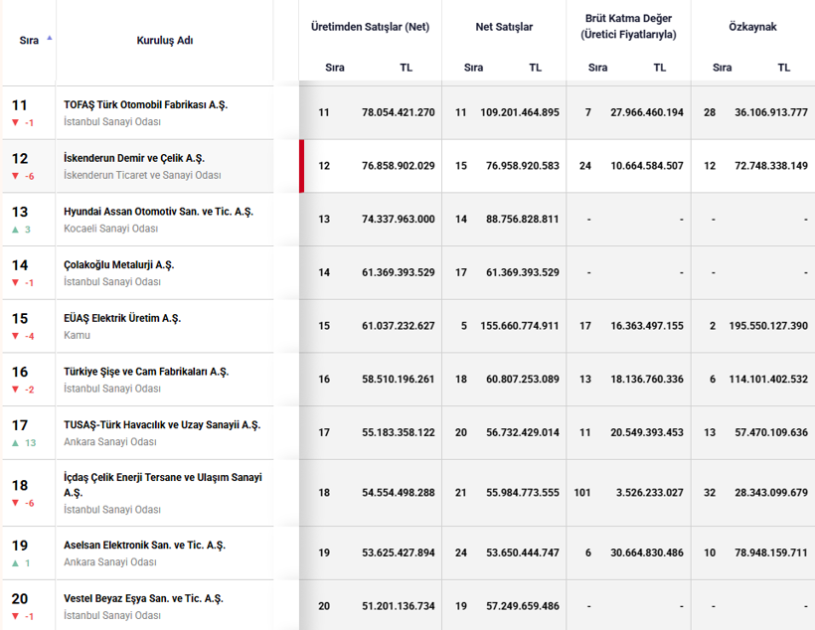Click the Net Satışlar column header
815x630 pixels.
click(x=504, y=27)
